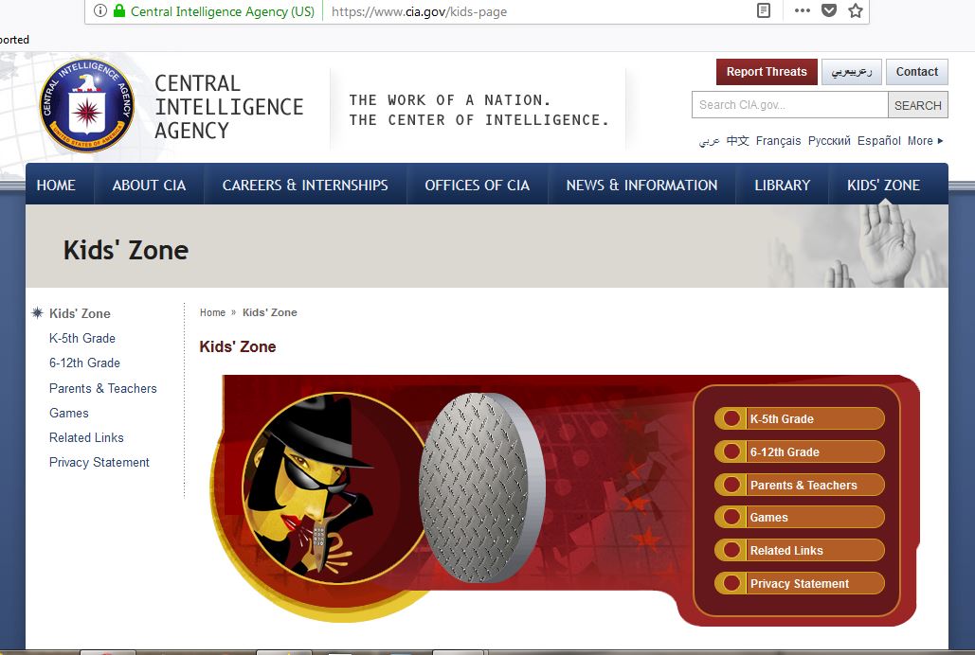The image size is (975, 655).
Task: Click the bookmark star icon
Action: tap(855, 11)
